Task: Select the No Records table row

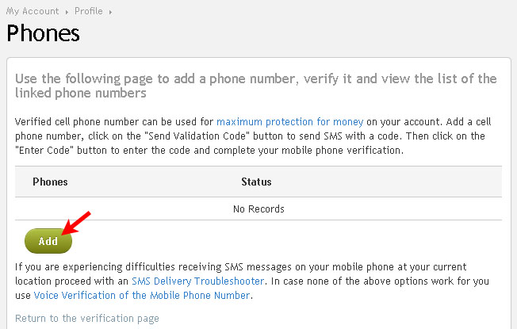Action: [x=258, y=209]
